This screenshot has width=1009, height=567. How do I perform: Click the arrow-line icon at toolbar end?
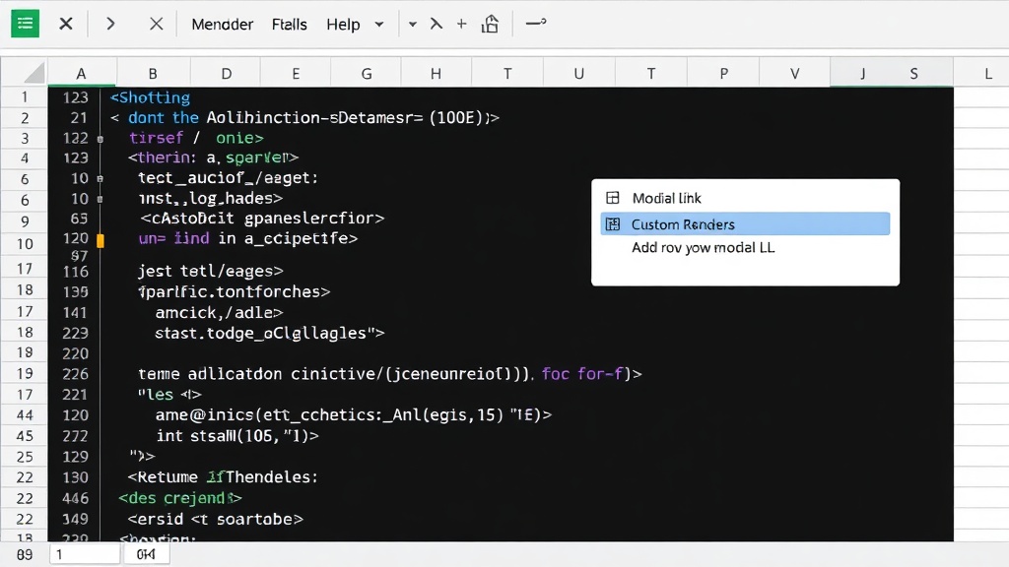pyautogui.click(x=536, y=23)
